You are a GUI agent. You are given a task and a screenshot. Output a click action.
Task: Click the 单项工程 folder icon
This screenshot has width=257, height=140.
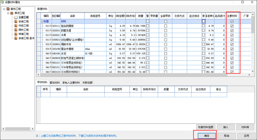pos(12,13)
